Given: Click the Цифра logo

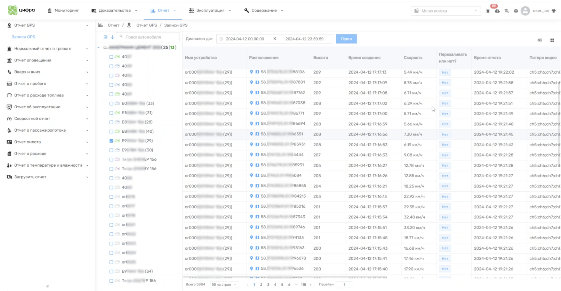Looking at the screenshot, I should (21, 10).
